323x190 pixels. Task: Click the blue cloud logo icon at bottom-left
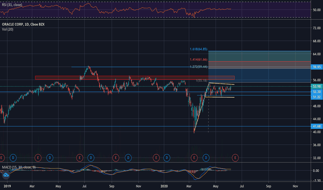pos(6,175)
